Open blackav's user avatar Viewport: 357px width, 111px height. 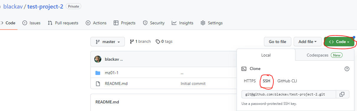point(98,59)
